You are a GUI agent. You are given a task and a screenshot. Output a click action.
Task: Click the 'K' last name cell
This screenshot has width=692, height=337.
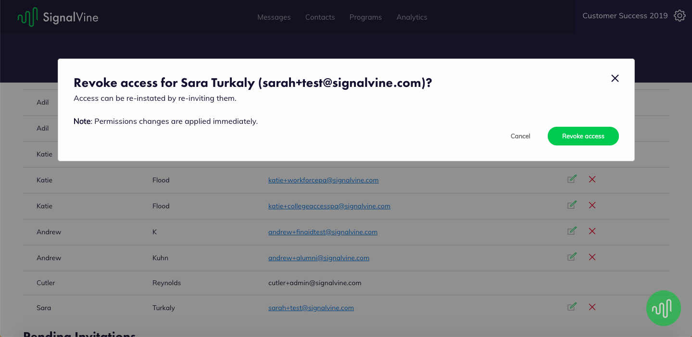(x=154, y=232)
